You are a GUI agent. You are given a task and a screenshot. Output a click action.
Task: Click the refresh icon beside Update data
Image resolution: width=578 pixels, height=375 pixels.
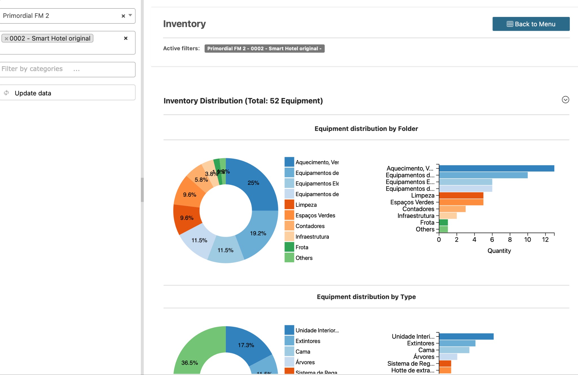[6, 93]
